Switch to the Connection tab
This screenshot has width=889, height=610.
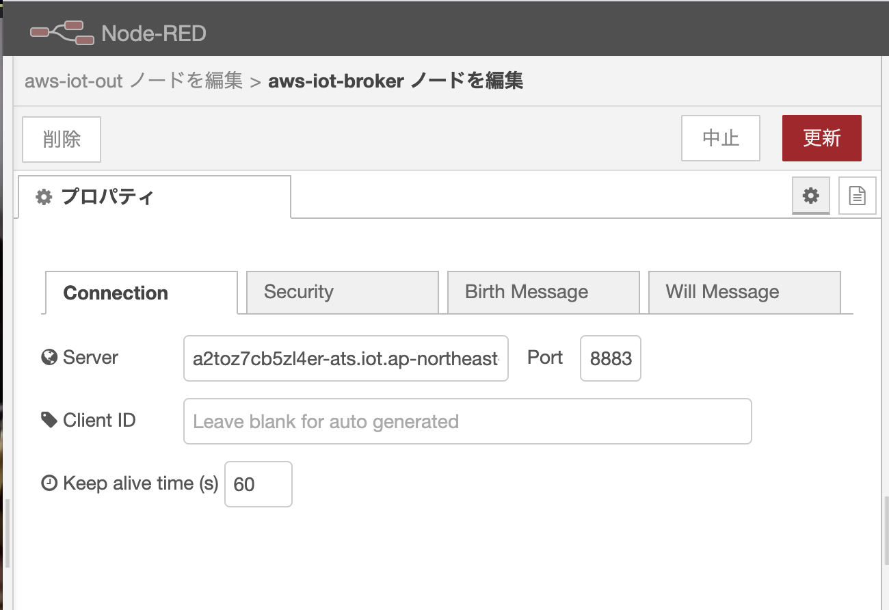pyautogui.click(x=141, y=293)
